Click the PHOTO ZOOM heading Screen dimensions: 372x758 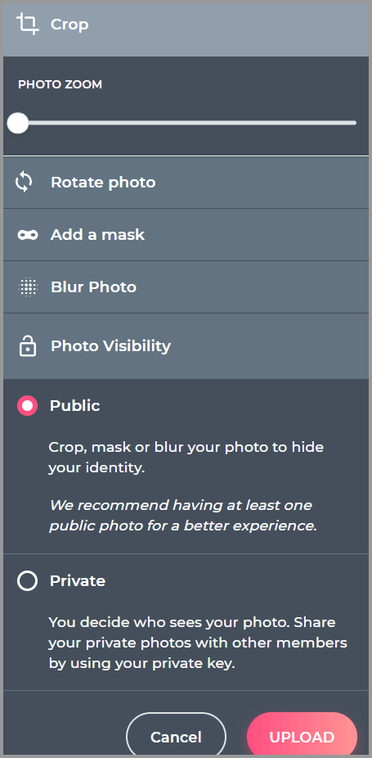pos(60,84)
